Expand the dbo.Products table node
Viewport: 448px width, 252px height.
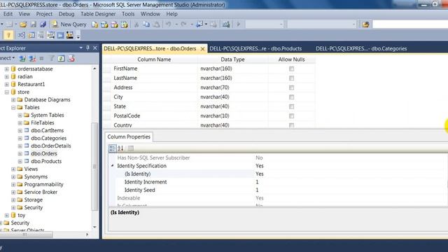[20, 162]
